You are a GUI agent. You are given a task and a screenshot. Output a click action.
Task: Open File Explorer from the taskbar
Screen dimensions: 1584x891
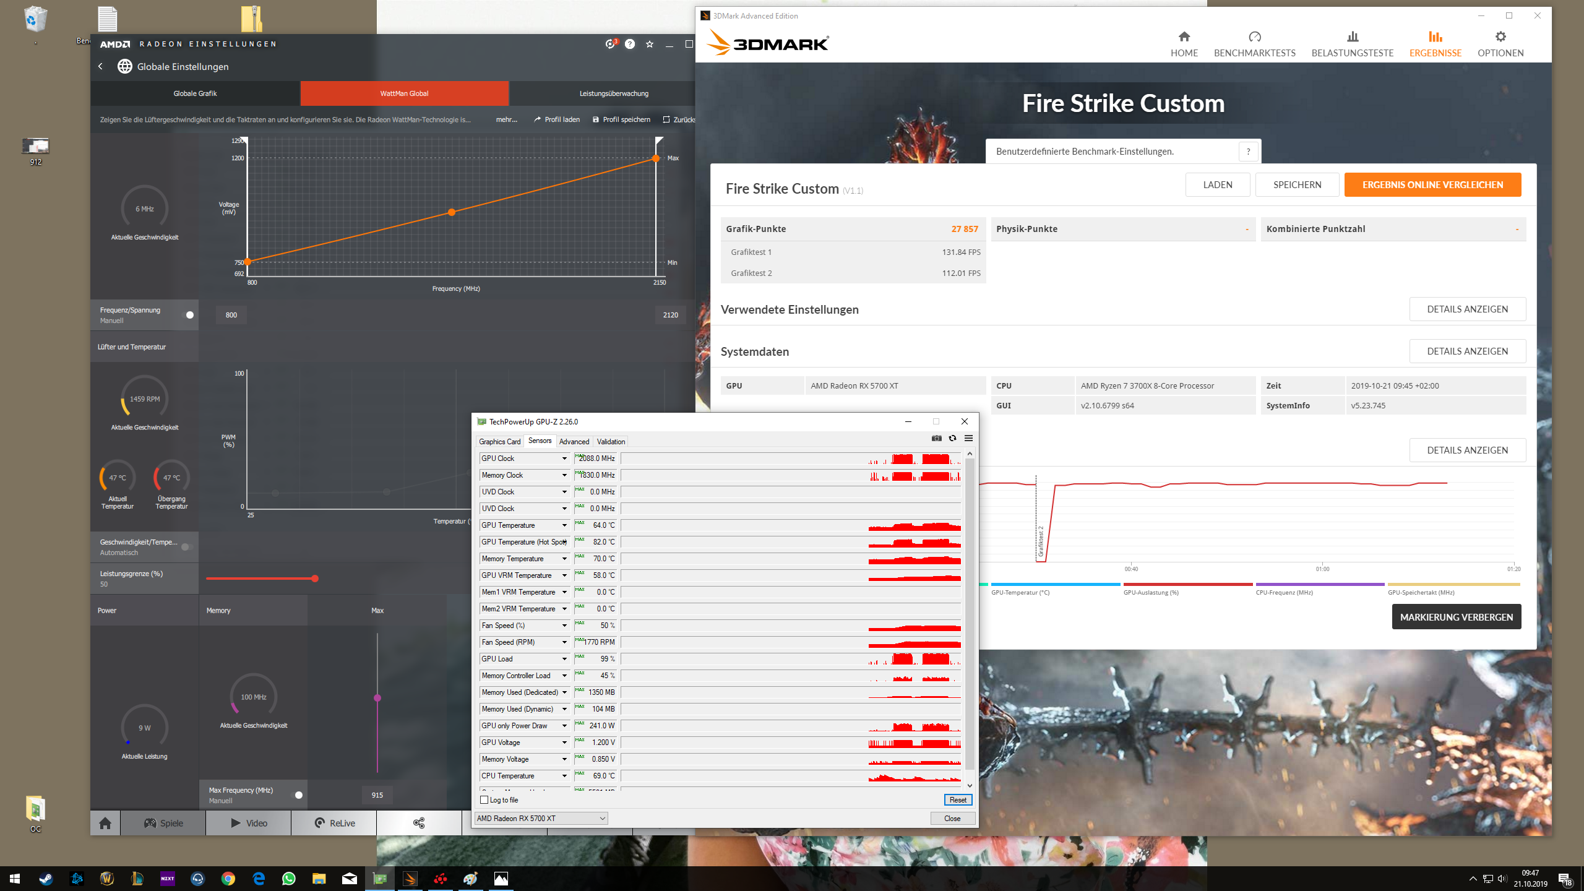point(319,879)
